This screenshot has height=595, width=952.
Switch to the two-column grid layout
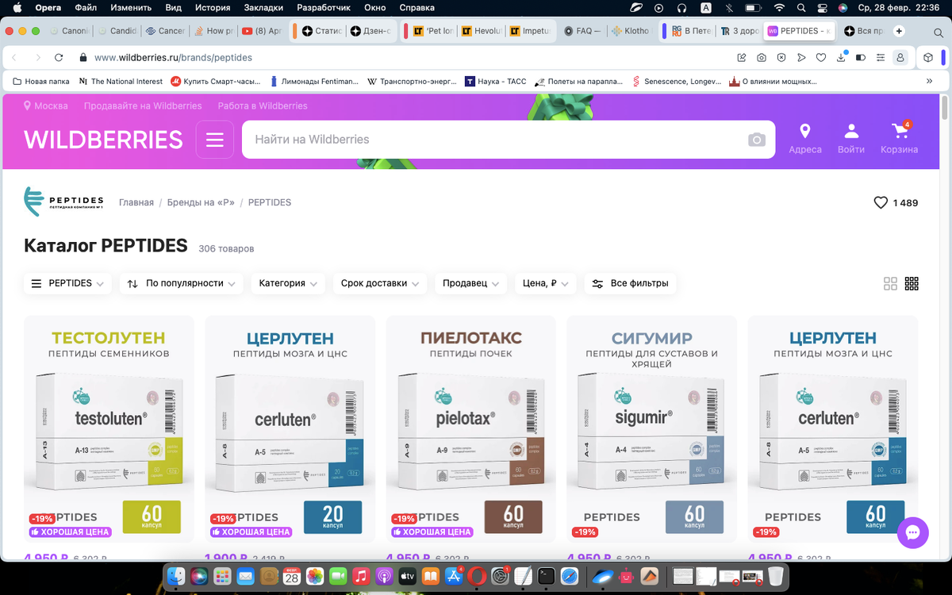(x=890, y=282)
